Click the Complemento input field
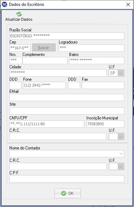 point(45,60)
